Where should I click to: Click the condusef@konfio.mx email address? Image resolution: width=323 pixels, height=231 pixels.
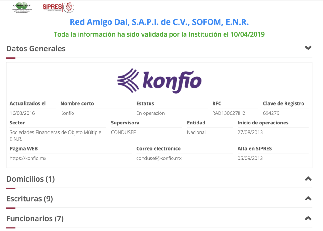(x=159, y=158)
